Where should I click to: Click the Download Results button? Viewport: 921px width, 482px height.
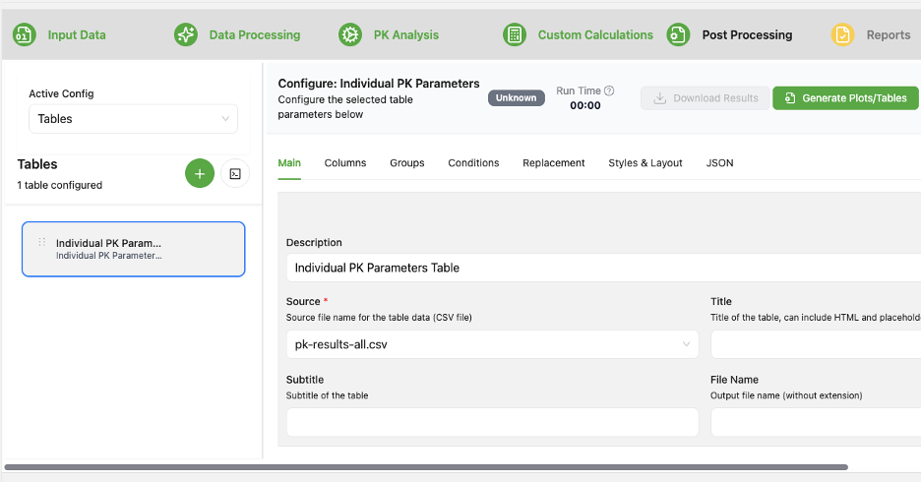coord(706,98)
